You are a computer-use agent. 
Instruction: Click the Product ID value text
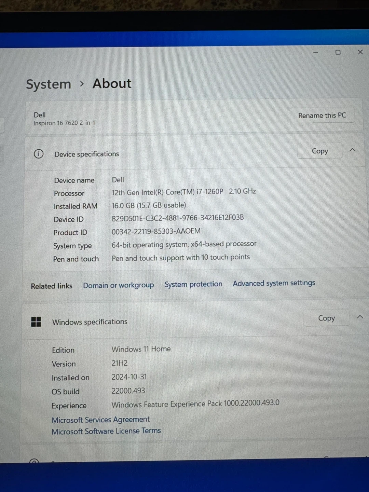(x=156, y=231)
